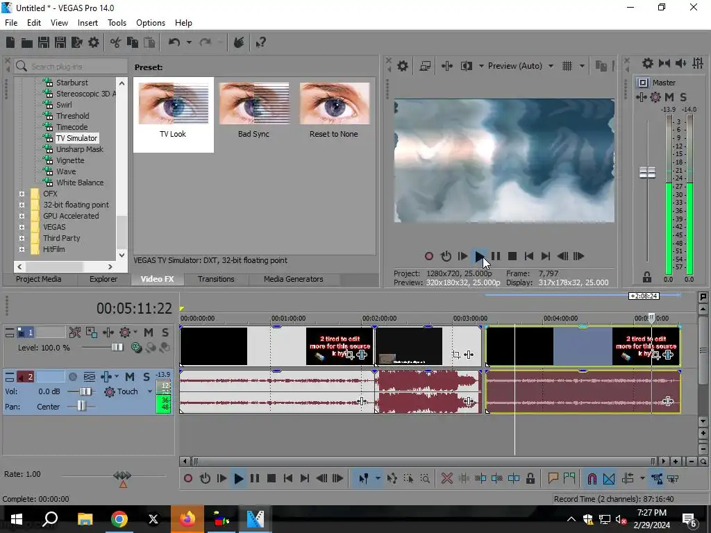711x533 pixels.
Task: Open a project with the folder icon
Action: pos(27,42)
